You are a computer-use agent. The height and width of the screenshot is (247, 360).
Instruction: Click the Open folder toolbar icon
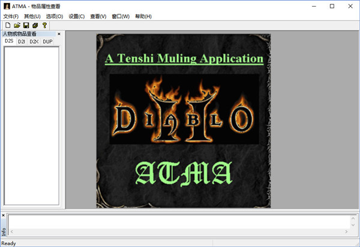click(17, 25)
